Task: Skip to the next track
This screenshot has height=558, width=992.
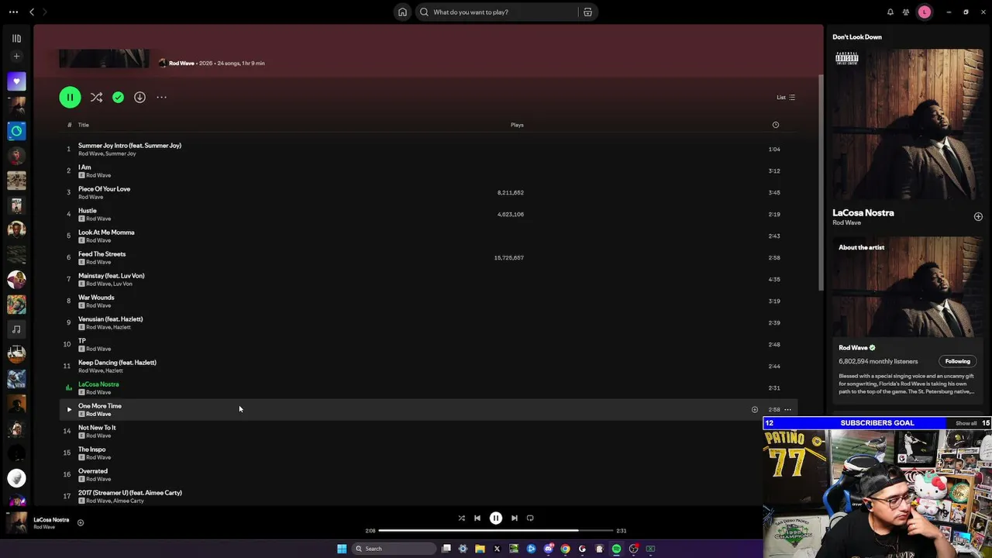Action: click(514, 518)
